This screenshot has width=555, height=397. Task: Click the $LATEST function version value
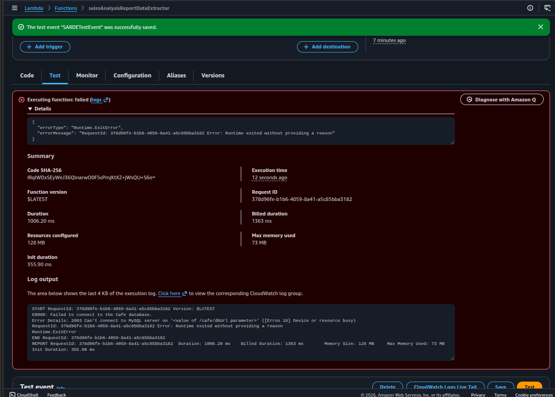point(38,199)
